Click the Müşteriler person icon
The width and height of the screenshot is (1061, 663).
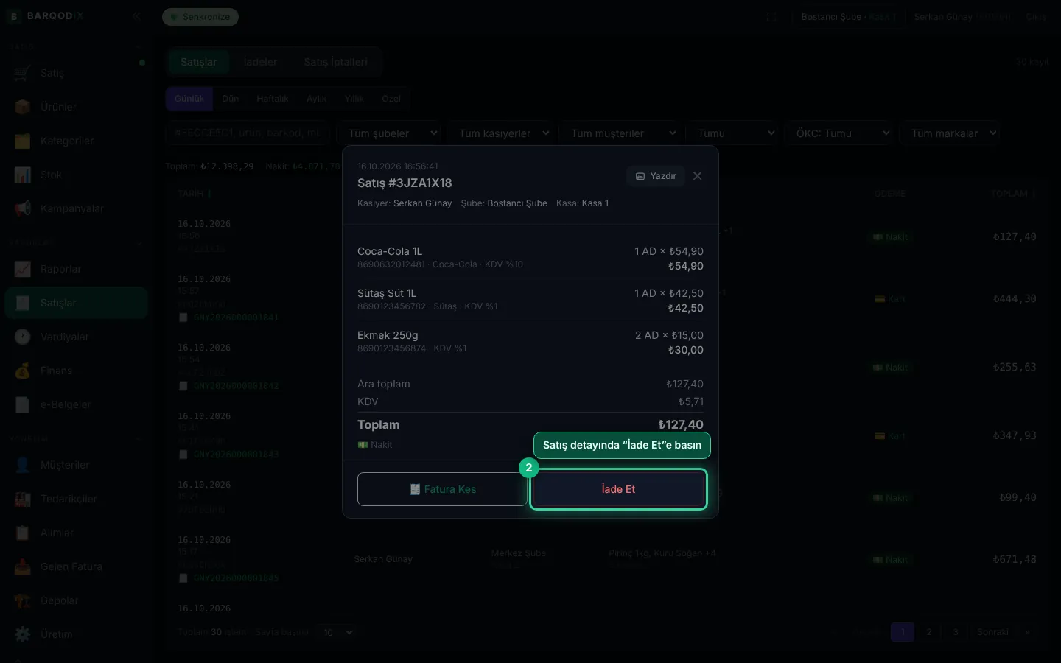point(22,465)
